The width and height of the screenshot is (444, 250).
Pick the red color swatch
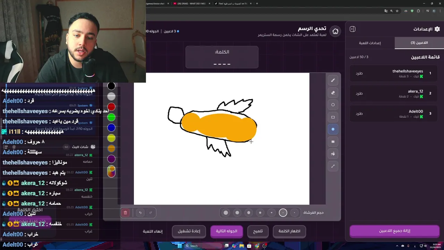tap(111, 107)
